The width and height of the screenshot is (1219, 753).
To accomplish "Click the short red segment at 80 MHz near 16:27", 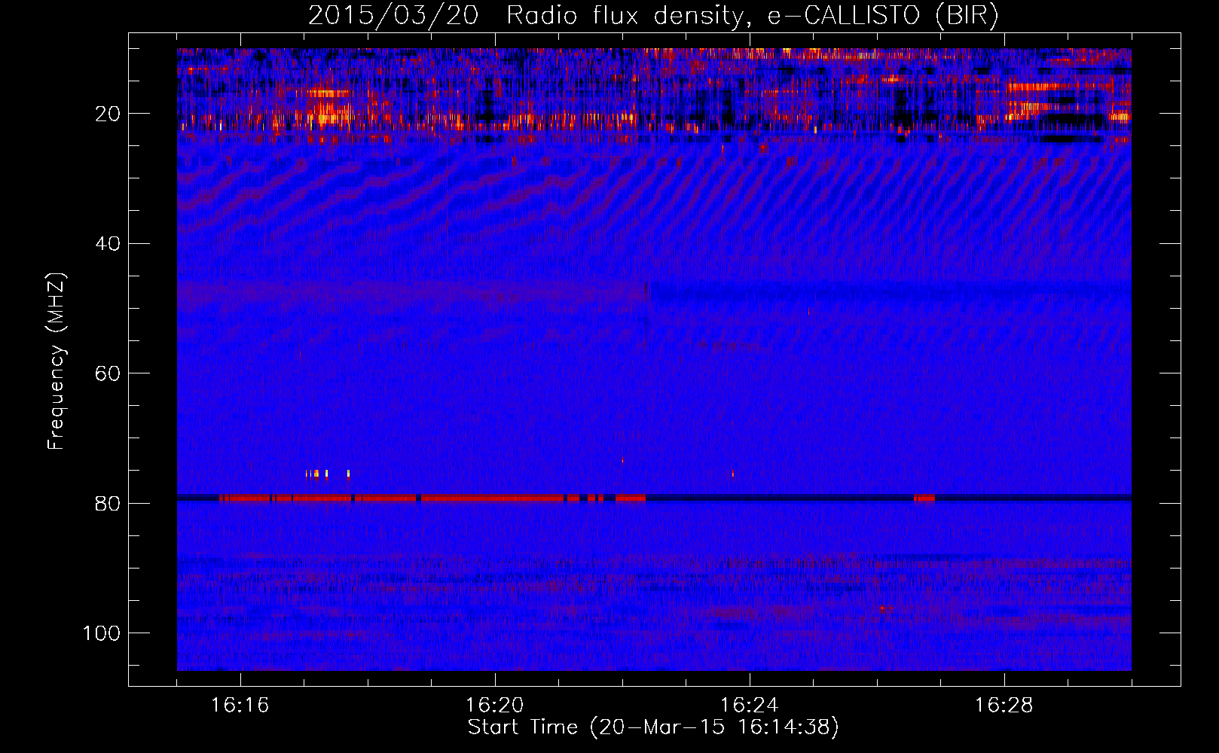I will 924,498.
